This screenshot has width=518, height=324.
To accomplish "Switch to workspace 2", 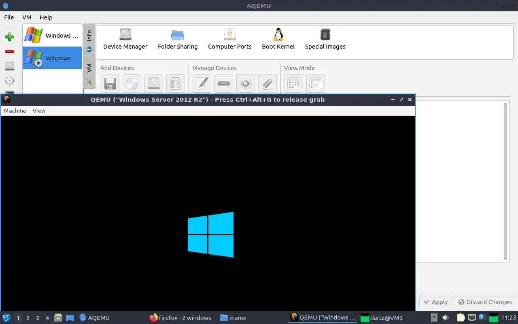I will pos(28,318).
